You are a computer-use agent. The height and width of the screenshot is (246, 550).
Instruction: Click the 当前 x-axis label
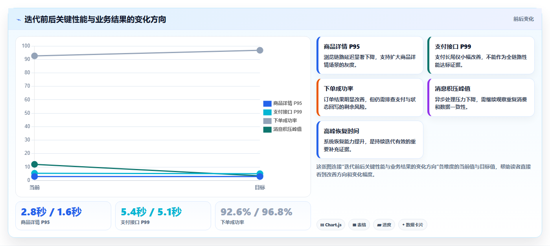(35, 187)
